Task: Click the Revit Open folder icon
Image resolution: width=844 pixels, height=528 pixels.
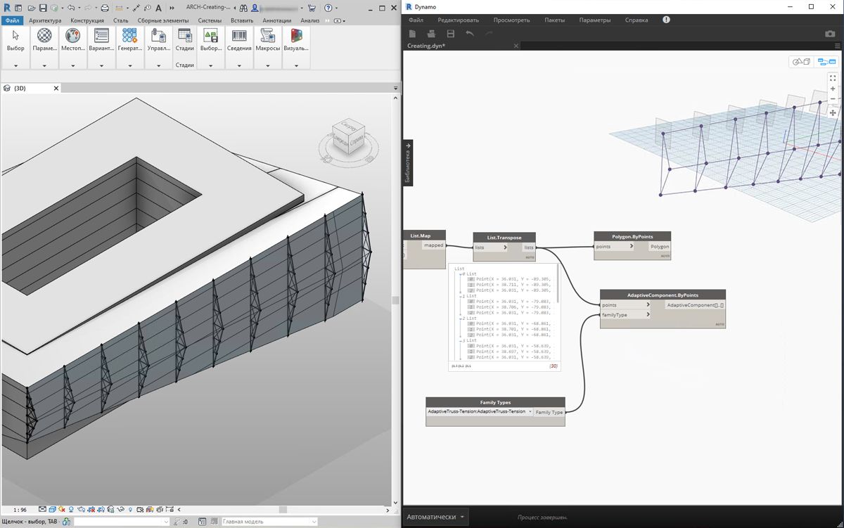Action: 32,8
